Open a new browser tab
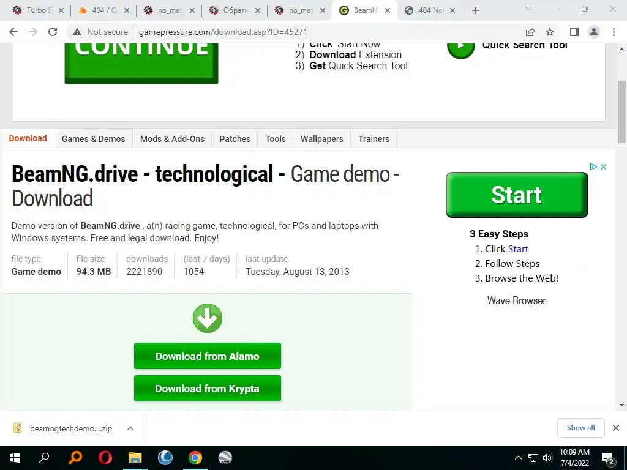 [x=475, y=10]
